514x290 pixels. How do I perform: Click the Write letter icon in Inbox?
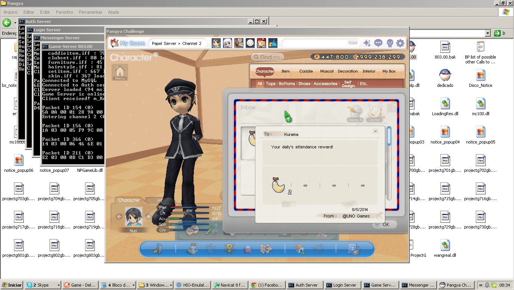click(374, 113)
